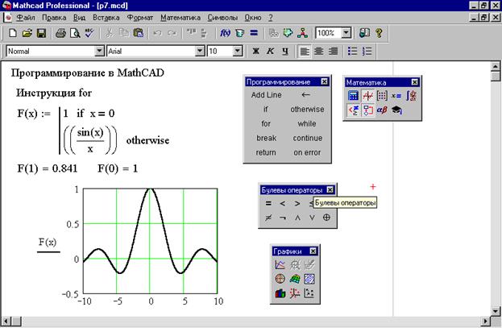Insert a function using f(x) icon
Viewport: 502px width, 328px height.
click(225, 33)
